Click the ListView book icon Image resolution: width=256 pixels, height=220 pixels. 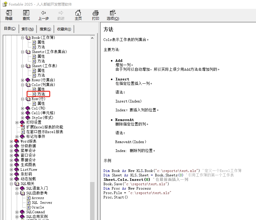[17, 170]
